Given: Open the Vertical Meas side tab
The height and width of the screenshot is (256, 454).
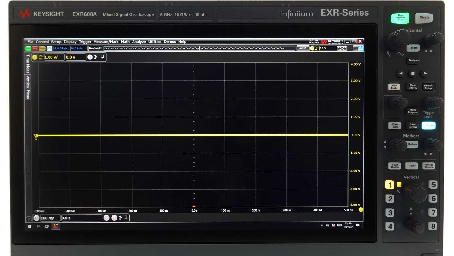Looking at the screenshot, I should pyautogui.click(x=28, y=87).
